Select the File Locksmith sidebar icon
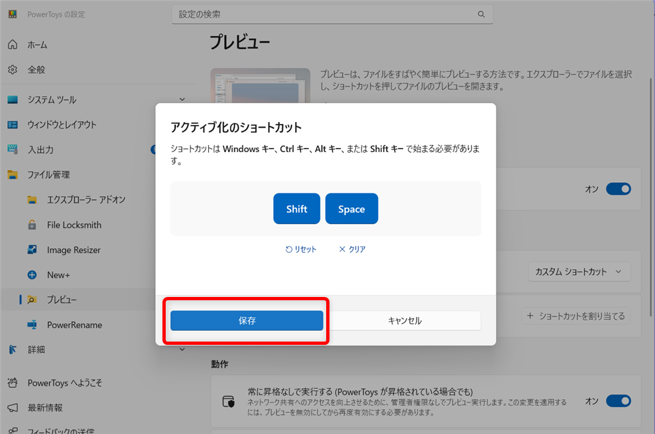Screen dimensions: 655x434 [x=31, y=225]
